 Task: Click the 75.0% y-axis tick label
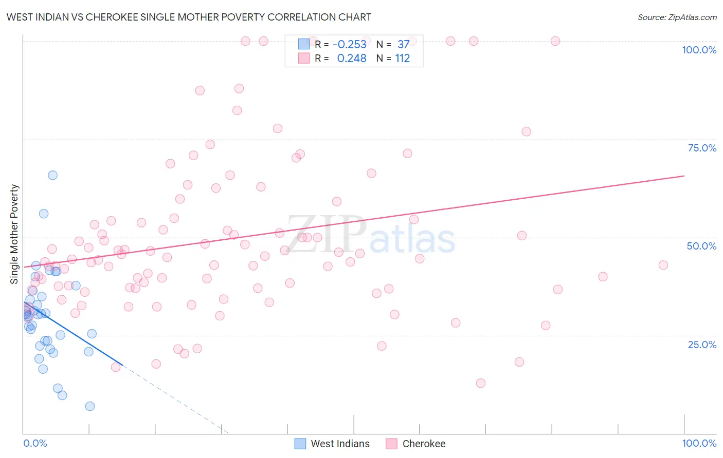click(702, 148)
